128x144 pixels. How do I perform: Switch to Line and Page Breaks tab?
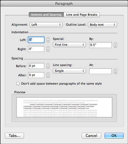click(x=82, y=15)
